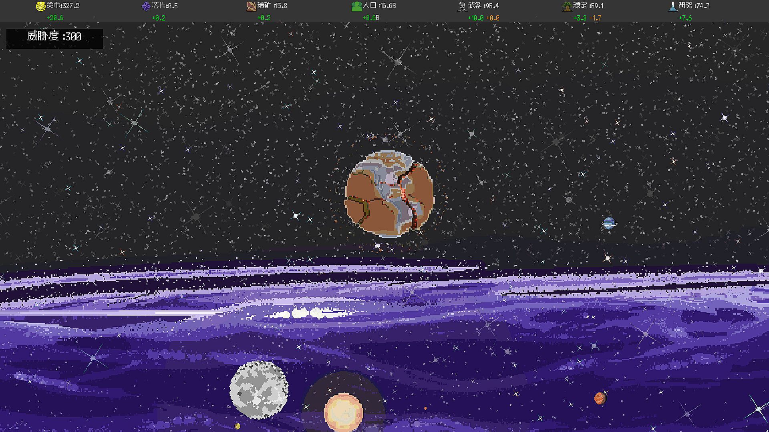Click the 武备 :95.4 armament label
This screenshot has width=769, height=432.
click(x=483, y=6)
